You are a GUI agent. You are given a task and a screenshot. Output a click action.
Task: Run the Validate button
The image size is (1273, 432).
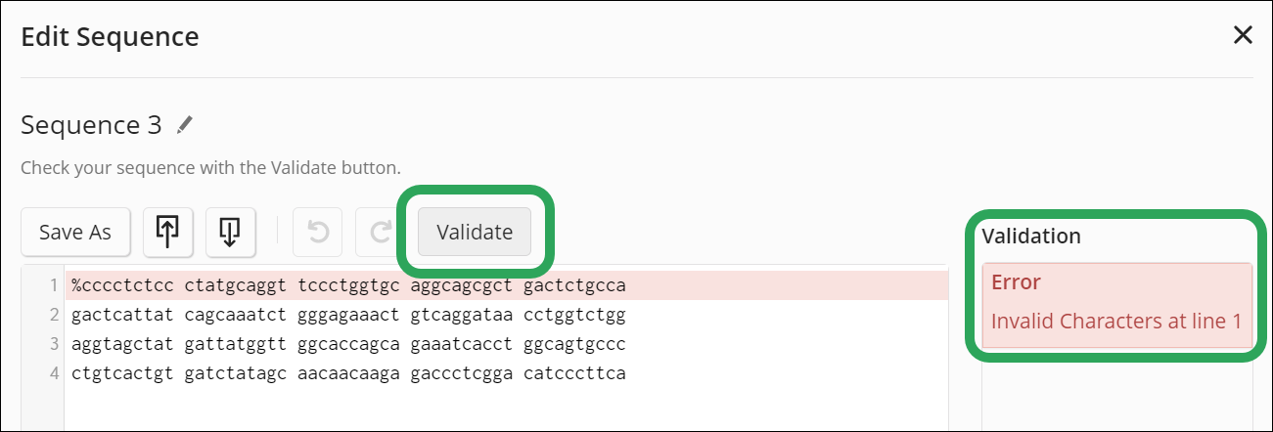tap(475, 232)
